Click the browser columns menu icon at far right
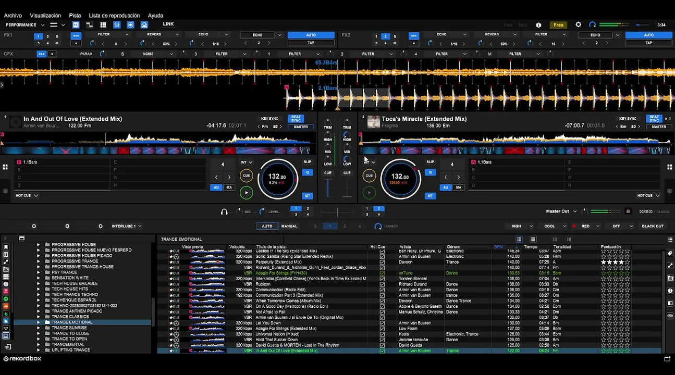675x375 pixels. (670, 240)
